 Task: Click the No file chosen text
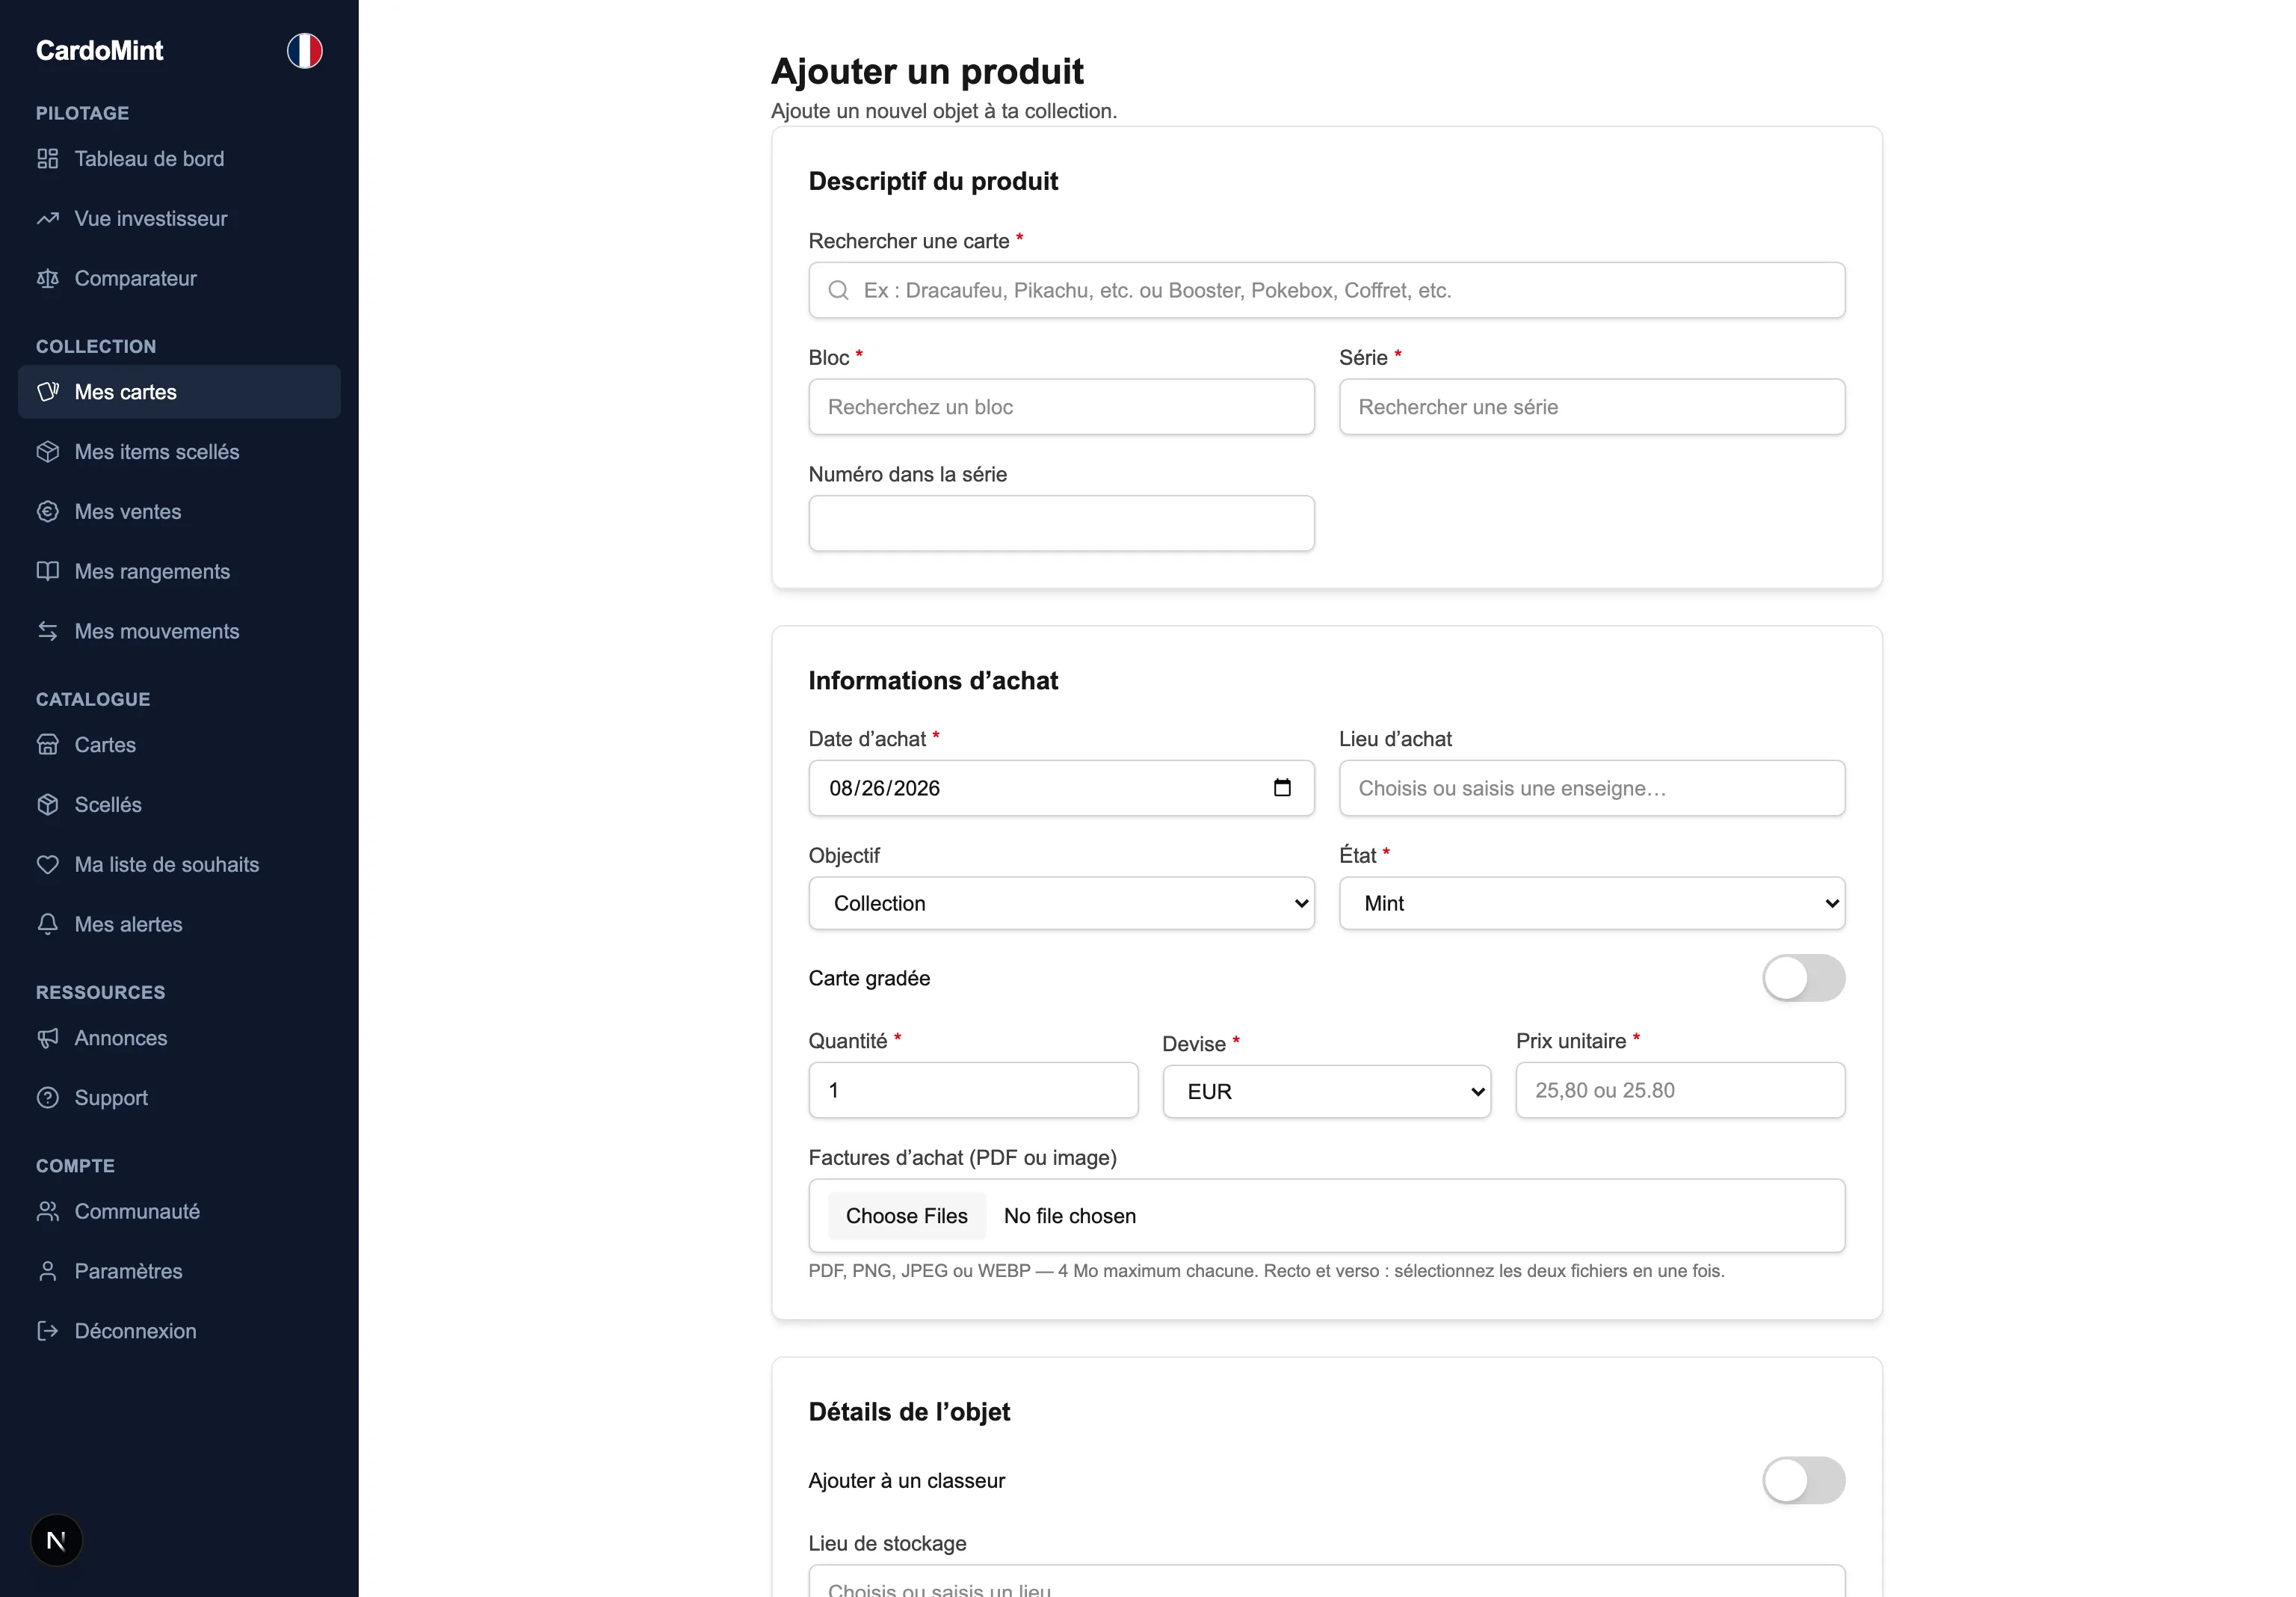pos(1070,1216)
